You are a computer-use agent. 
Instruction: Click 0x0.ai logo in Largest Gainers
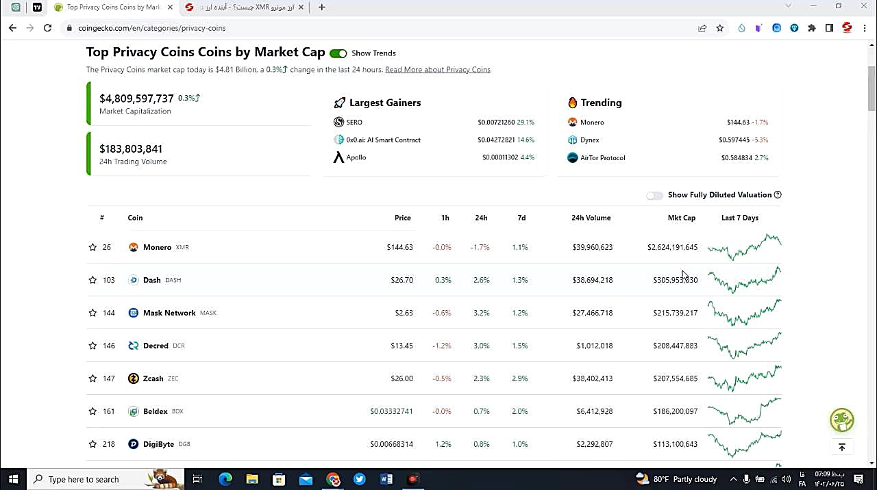click(338, 140)
